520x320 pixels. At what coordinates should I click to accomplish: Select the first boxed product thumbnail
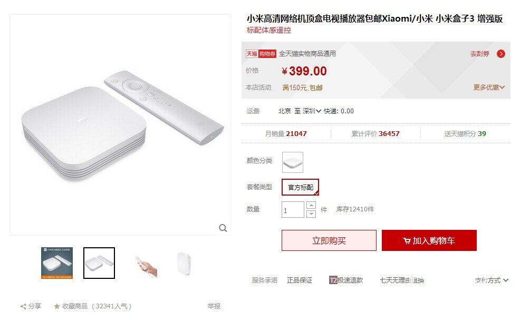57,263
